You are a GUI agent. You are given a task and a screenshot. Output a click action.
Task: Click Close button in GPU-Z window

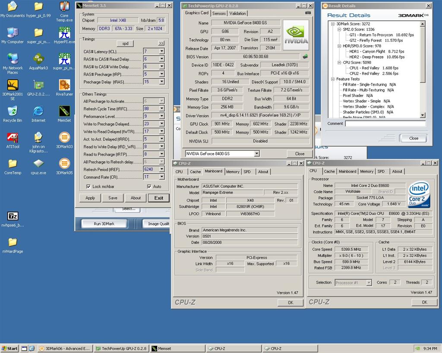(300, 154)
